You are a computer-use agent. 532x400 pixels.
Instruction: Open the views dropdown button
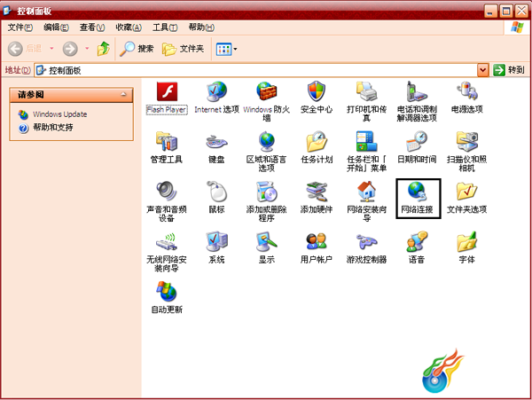tap(226, 49)
